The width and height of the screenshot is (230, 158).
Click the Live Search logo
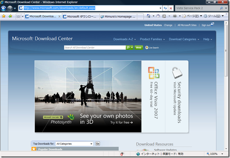(x=152, y=47)
